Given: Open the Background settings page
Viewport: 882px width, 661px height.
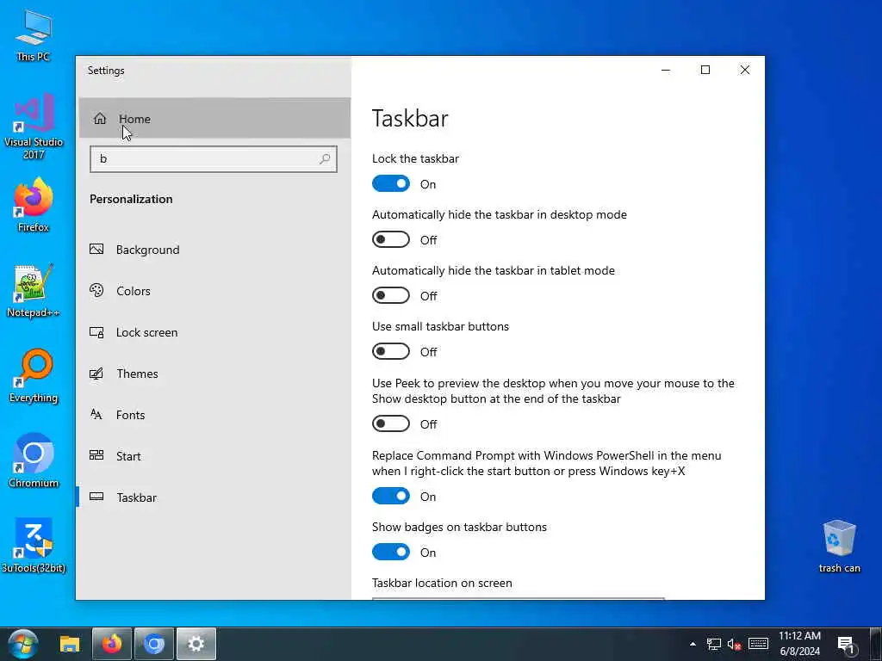Looking at the screenshot, I should [x=214, y=250].
